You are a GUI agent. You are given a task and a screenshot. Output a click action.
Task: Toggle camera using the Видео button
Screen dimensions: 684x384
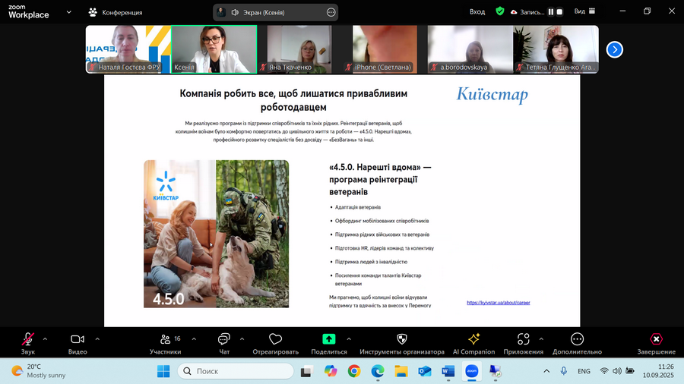point(78,340)
